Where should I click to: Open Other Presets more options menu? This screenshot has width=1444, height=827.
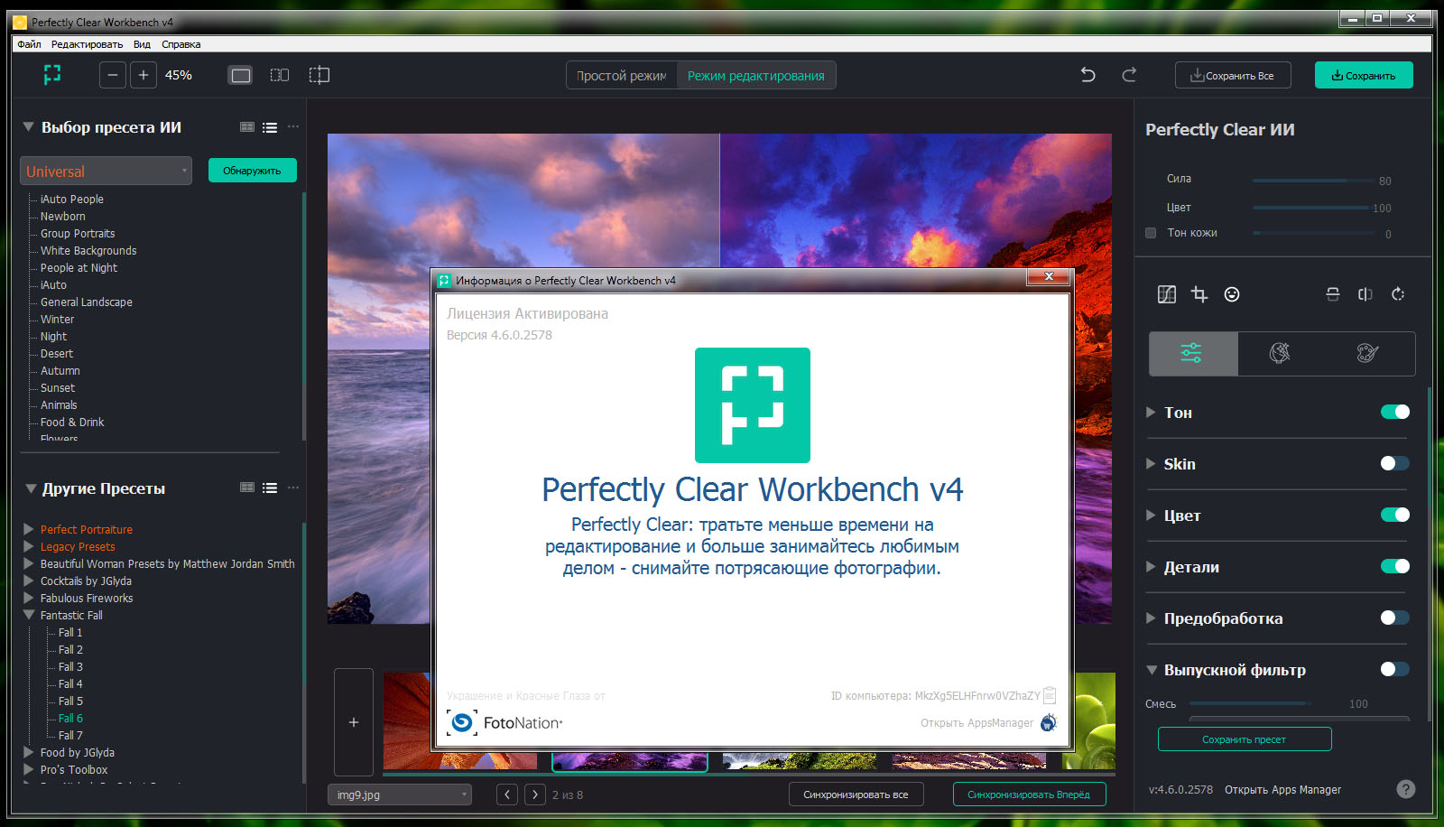(x=293, y=488)
